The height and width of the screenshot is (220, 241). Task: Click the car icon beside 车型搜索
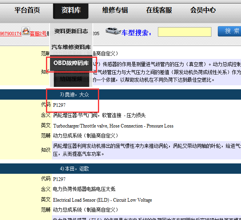click(x=113, y=31)
